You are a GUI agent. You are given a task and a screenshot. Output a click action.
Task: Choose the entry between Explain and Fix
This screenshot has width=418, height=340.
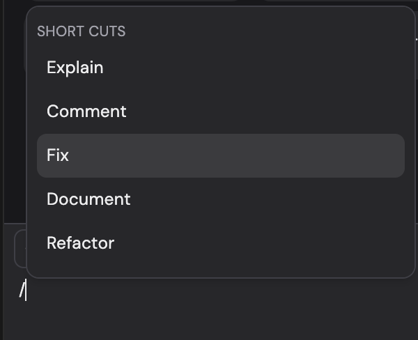point(86,111)
